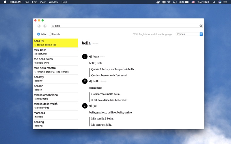
Task: Click synonyms line 'bella; bello'
Action: click(96, 88)
